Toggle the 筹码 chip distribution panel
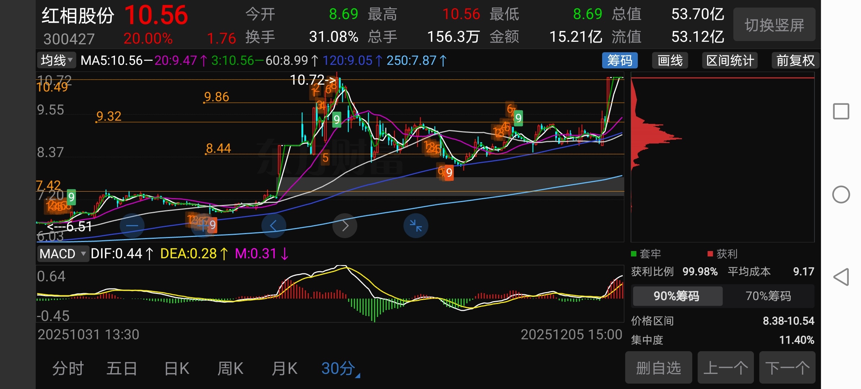The width and height of the screenshot is (861, 389). (x=619, y=61)
